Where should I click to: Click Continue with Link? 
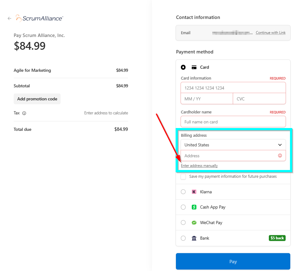coord(271,33)
